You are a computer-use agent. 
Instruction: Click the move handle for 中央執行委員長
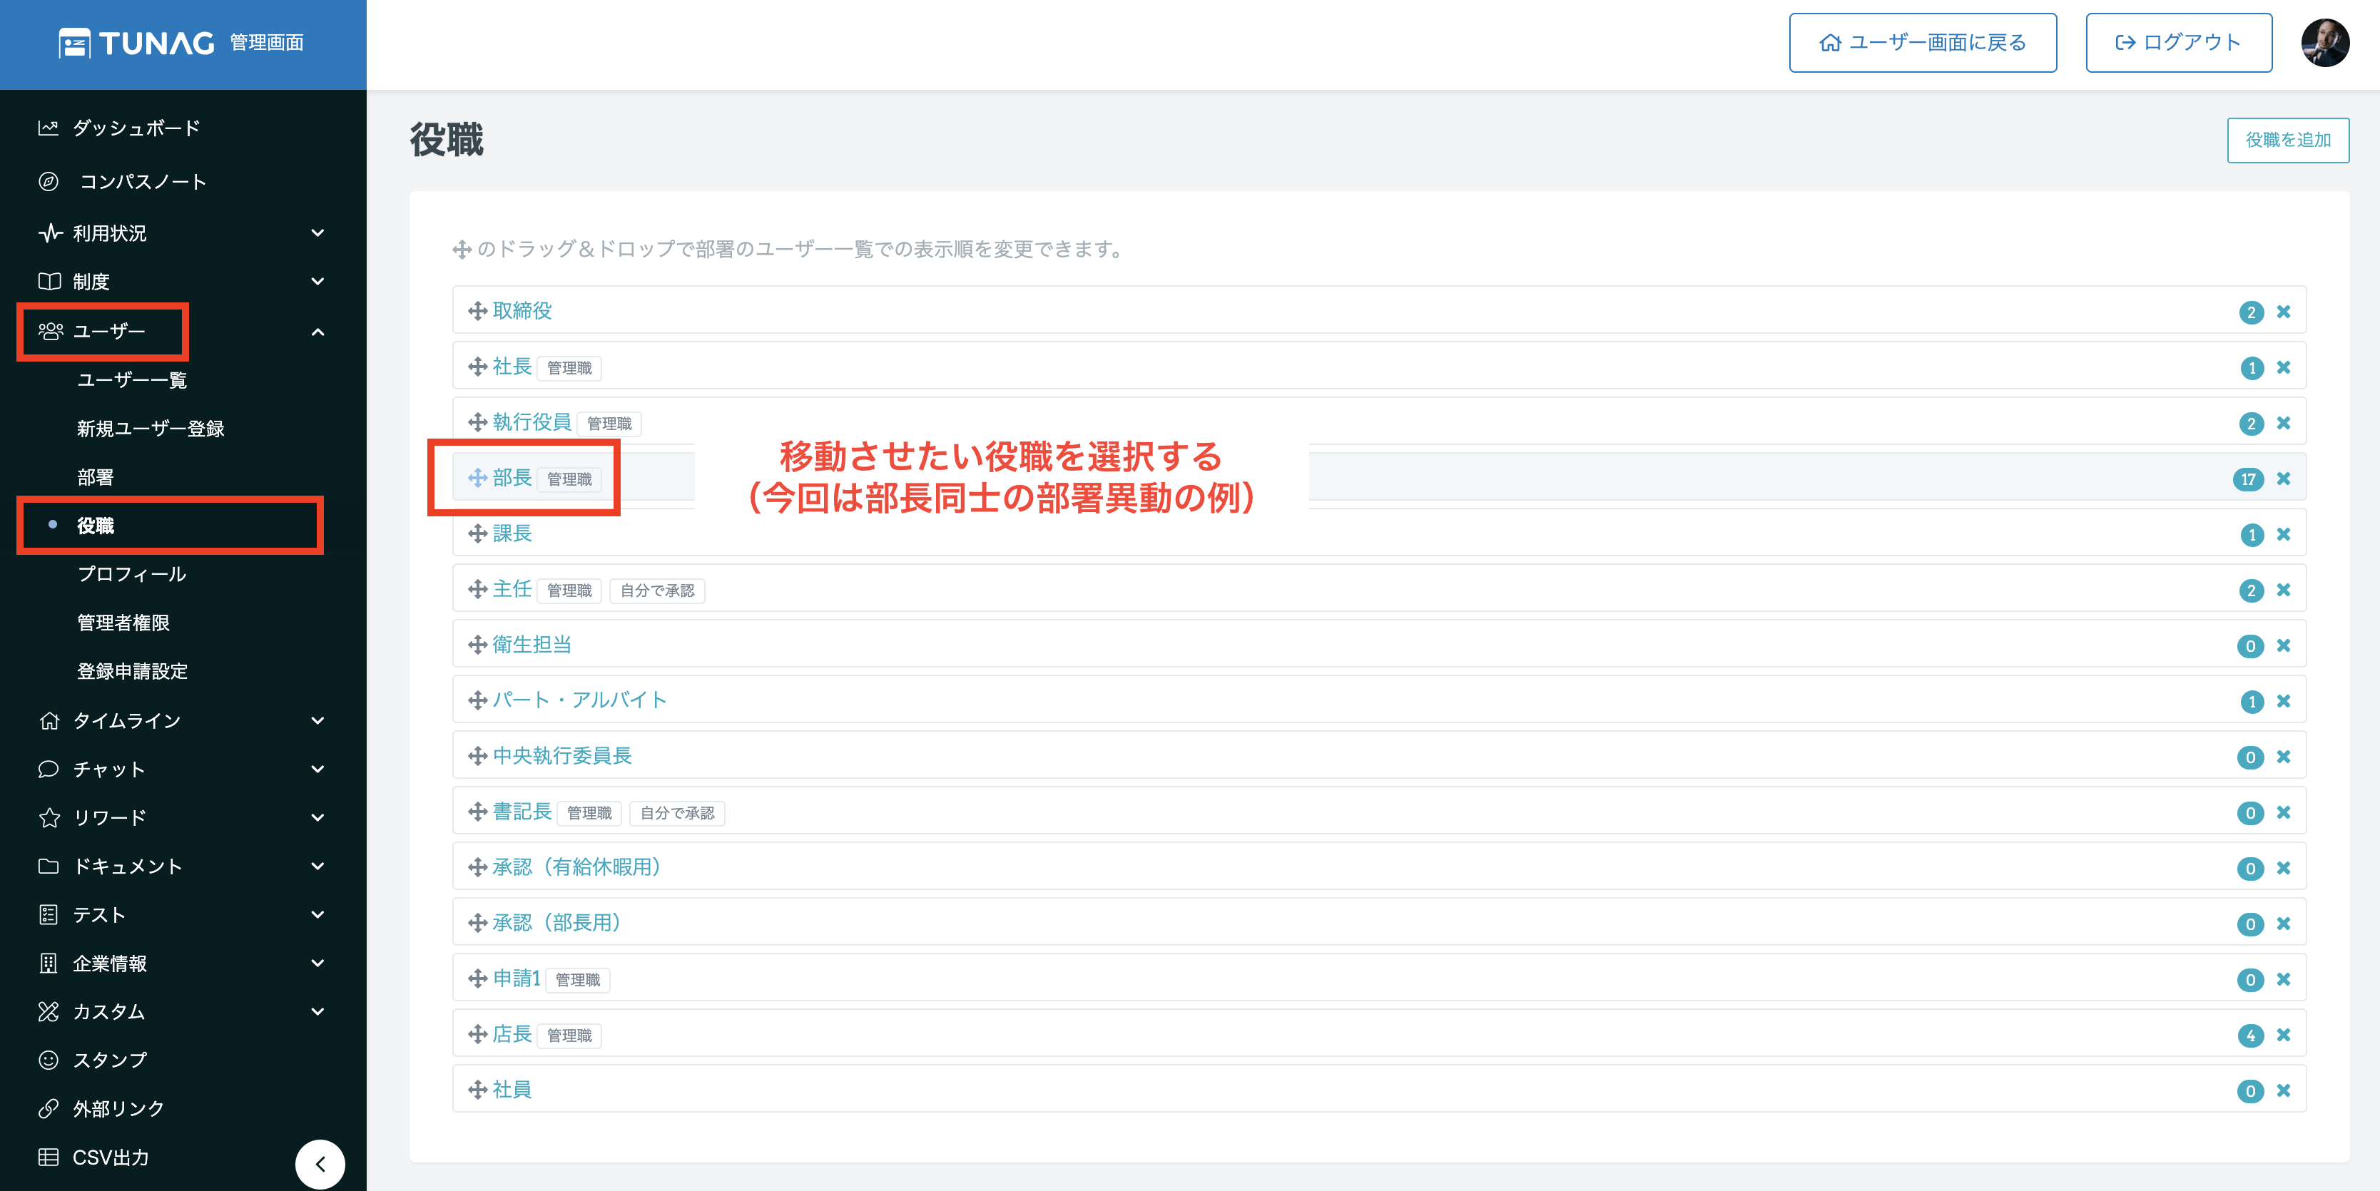477,756
